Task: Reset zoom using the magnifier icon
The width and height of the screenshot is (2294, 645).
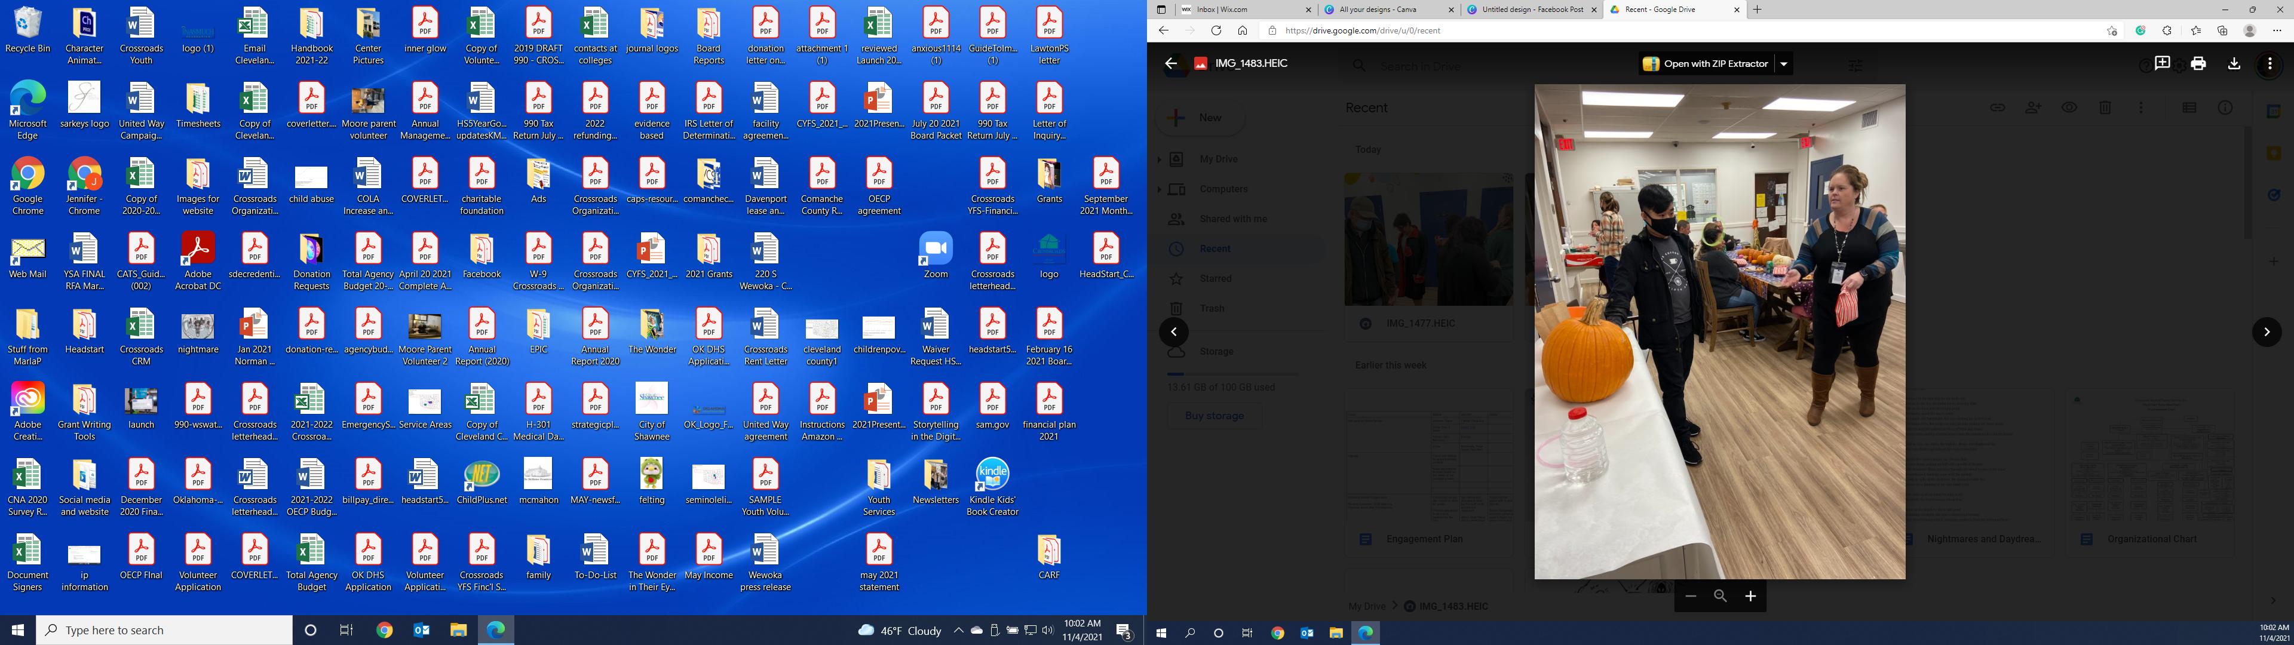Action: coord(1720,596)
